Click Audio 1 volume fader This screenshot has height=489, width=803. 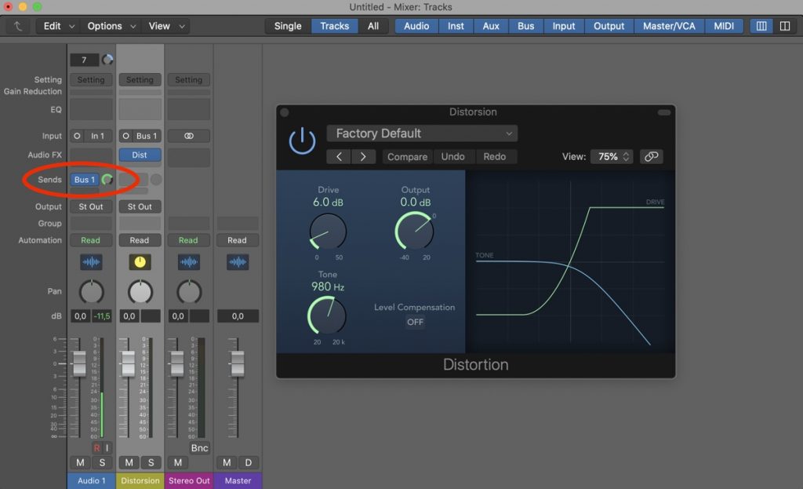tap(79, 363)
